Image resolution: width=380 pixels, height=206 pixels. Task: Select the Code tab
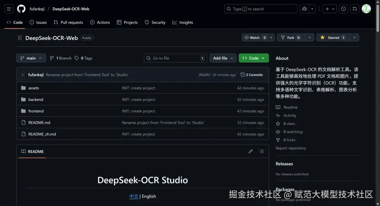[15, 22]
